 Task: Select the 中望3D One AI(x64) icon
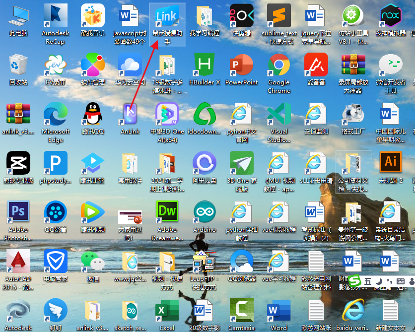(x=167, y=114)
